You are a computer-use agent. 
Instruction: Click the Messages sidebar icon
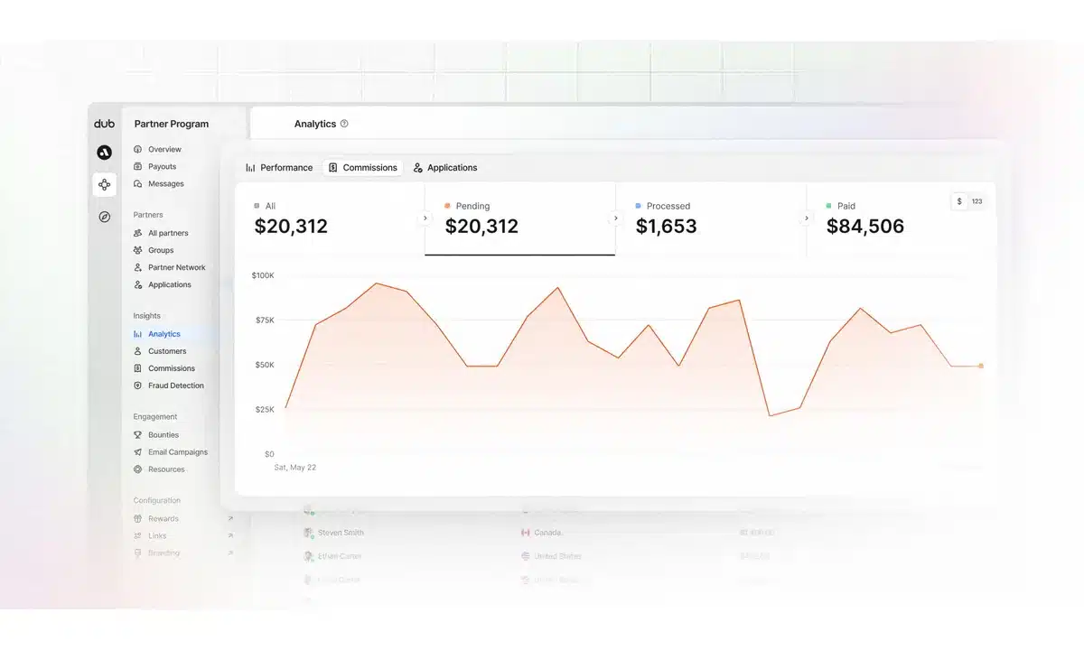click(x=137, y=183)
